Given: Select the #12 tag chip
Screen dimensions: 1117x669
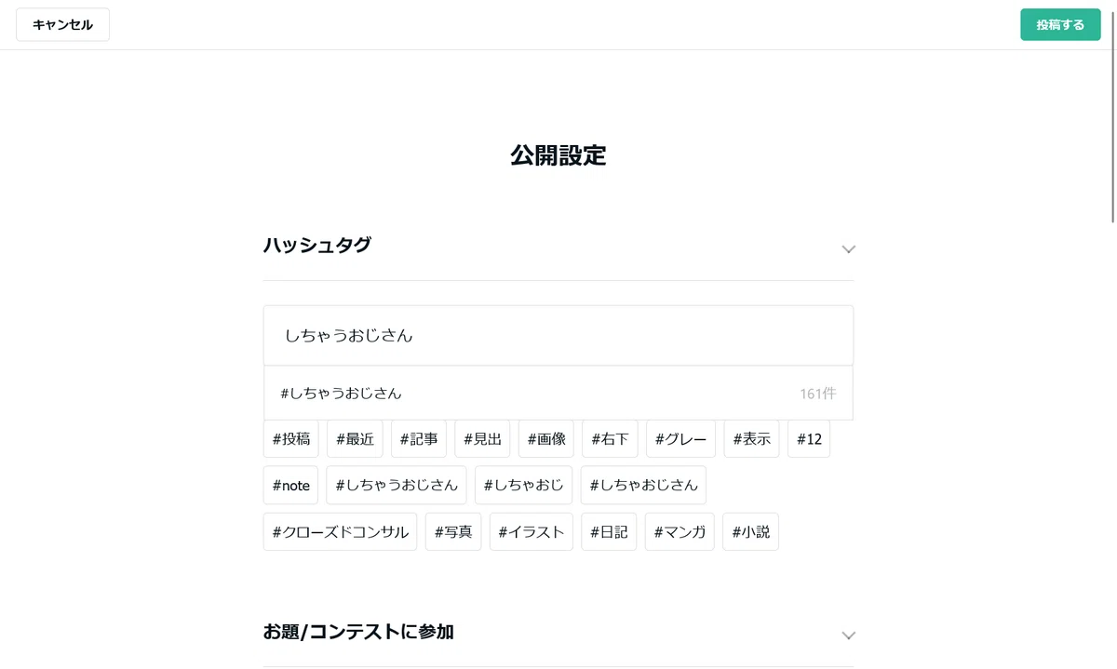Looking at the screenshot, I should (x=809, y=439).
